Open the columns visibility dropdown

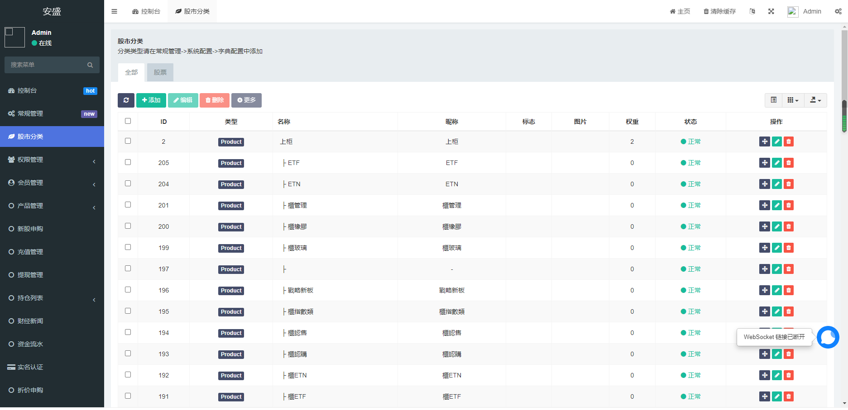tap(792, 100)
